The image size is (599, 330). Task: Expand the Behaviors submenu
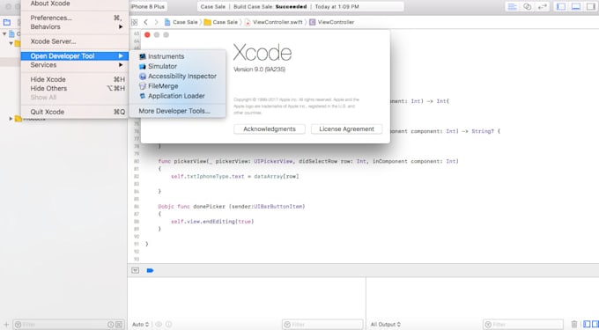point(75,27)
